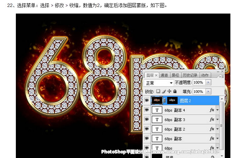
Task: Select the layer mask thumbnail of 图层 2
Action: pos(172,100)
